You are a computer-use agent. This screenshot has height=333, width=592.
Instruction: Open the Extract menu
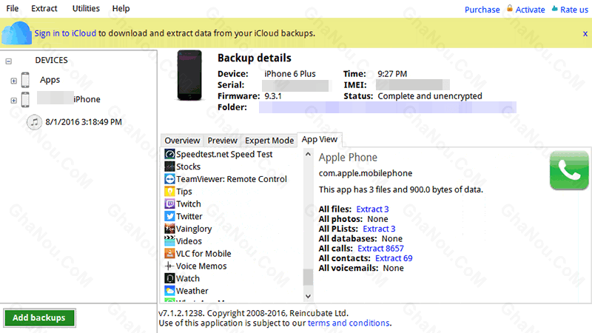click(x=44, y=8)
